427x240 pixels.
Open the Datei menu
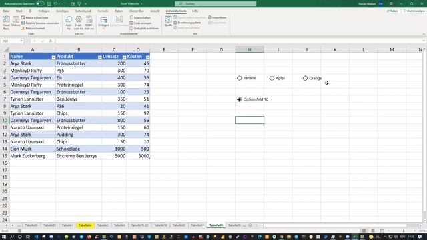(6, 11)
